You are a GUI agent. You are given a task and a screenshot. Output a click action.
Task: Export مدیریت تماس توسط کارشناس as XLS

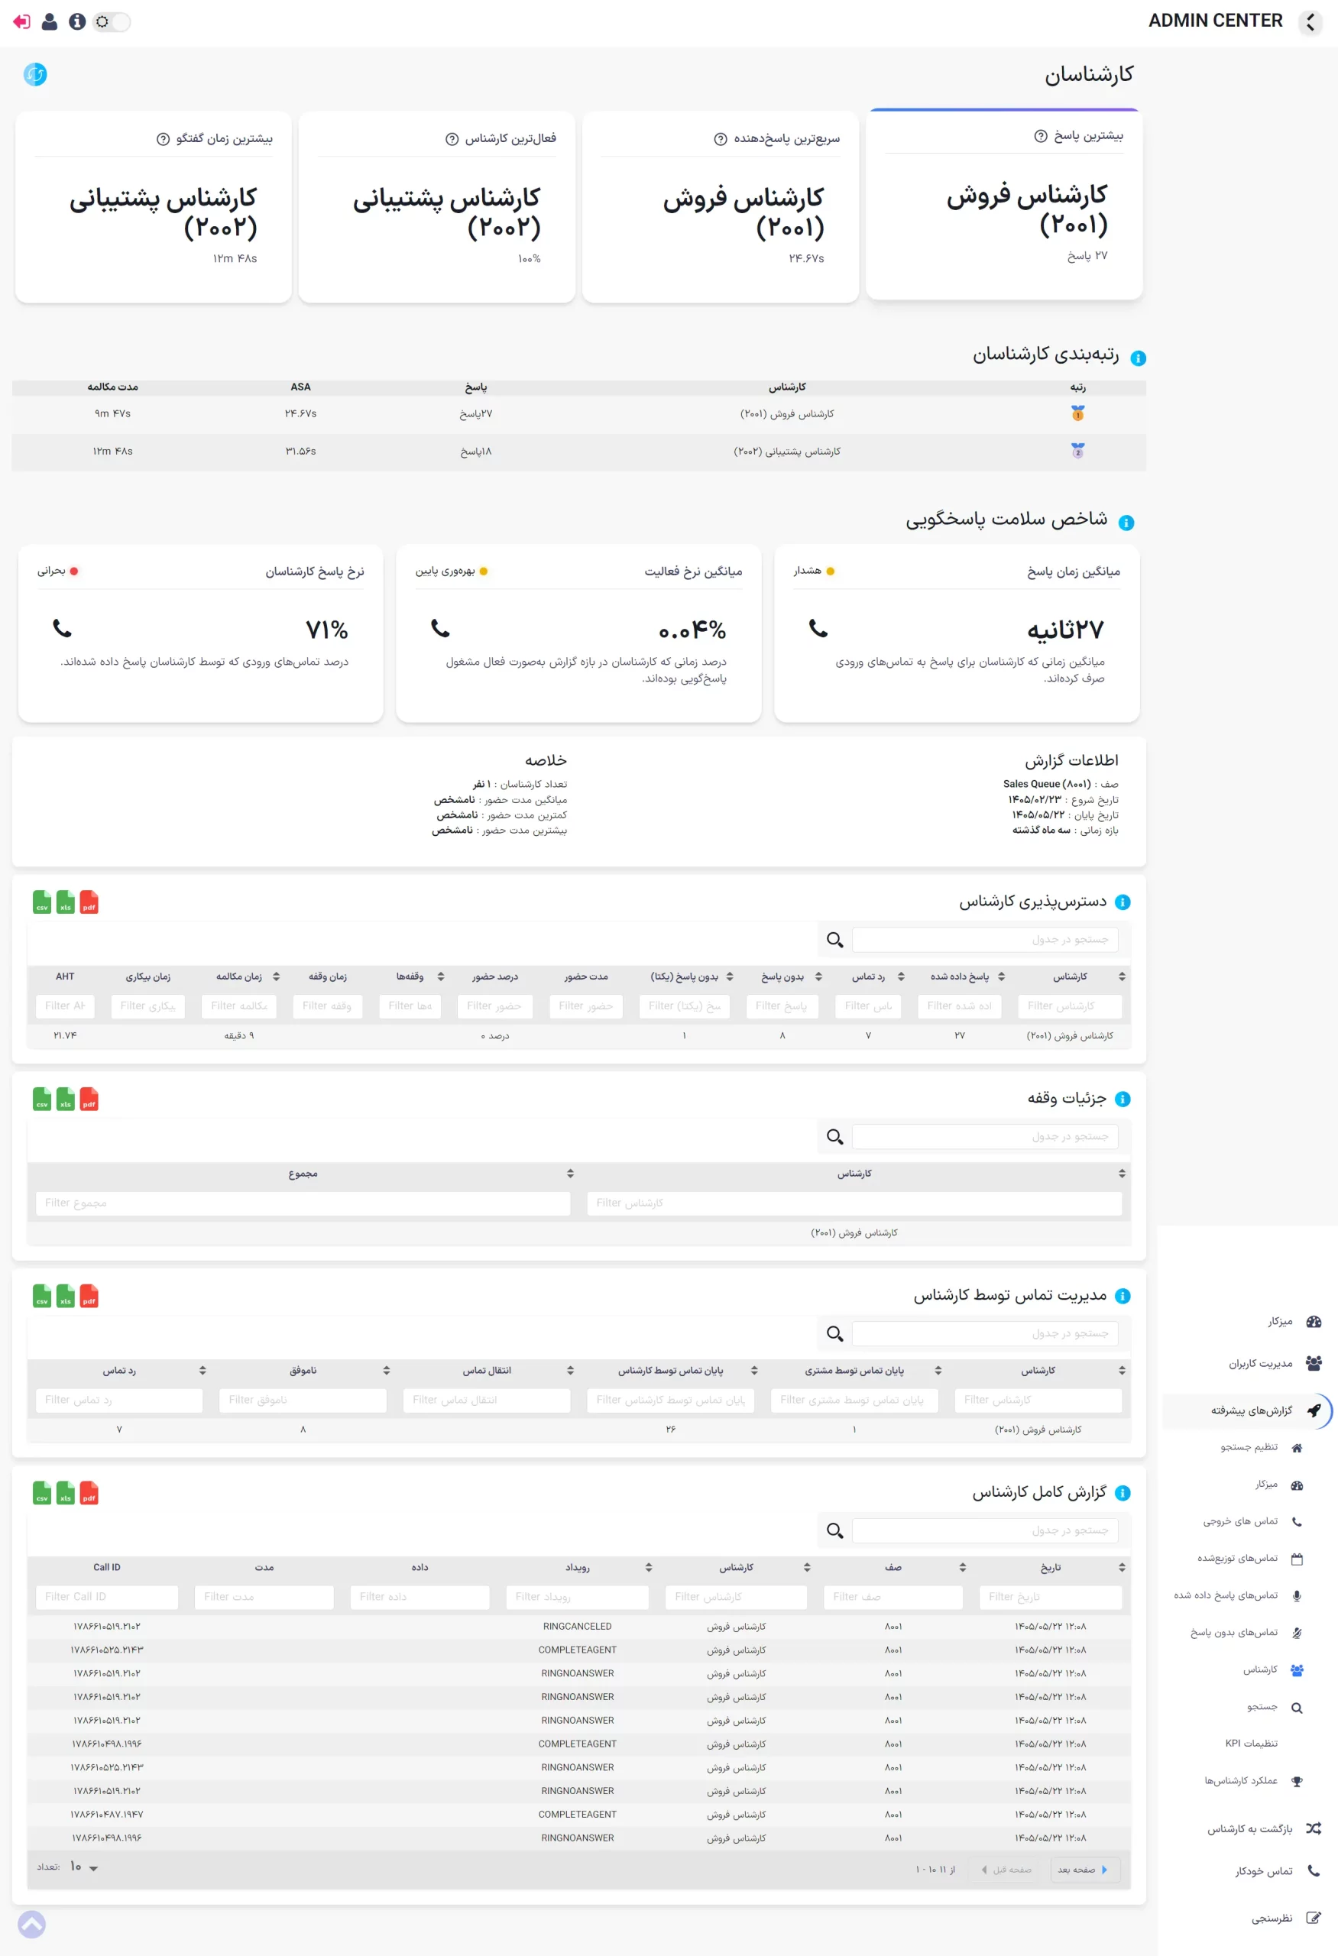coord(66,1295)
